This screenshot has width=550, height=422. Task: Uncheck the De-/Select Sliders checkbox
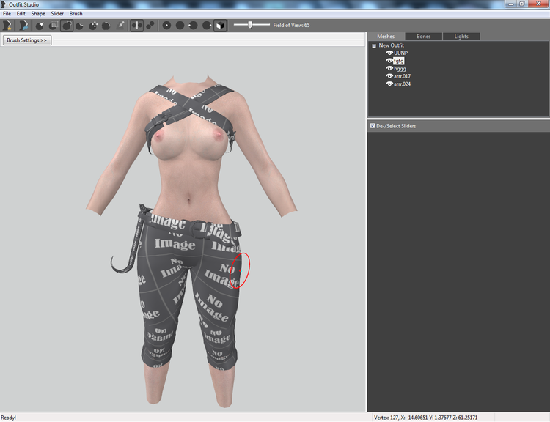(x=373, y=125)
